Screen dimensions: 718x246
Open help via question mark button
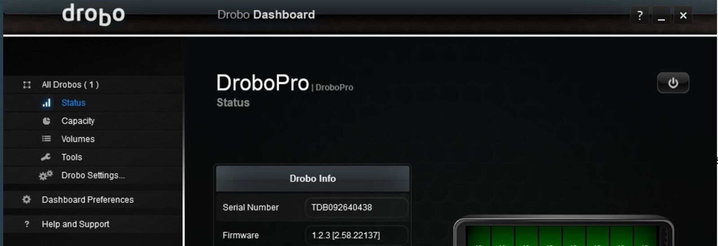click(x=639, y=16)
